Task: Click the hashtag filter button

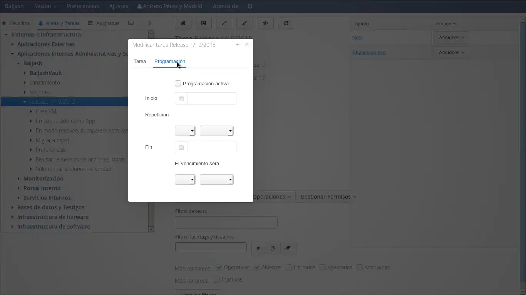Action: 258,248
